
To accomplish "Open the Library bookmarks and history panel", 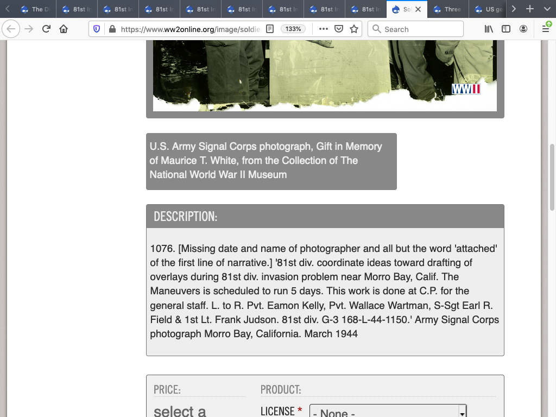I will pos(489,29).
